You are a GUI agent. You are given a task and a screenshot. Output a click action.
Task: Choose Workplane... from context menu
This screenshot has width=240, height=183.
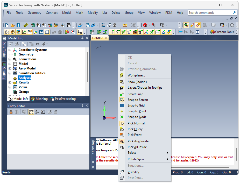145,75
